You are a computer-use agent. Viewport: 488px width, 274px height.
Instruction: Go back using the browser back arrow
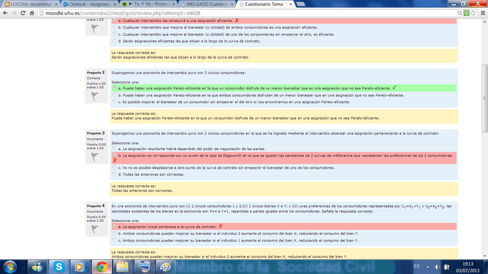[6, 13]
